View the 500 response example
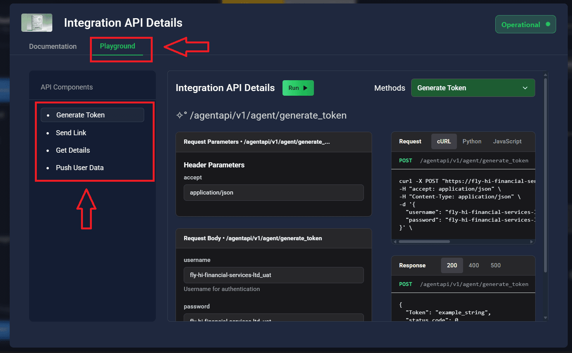Screen dimensions: 572x353 496,265
